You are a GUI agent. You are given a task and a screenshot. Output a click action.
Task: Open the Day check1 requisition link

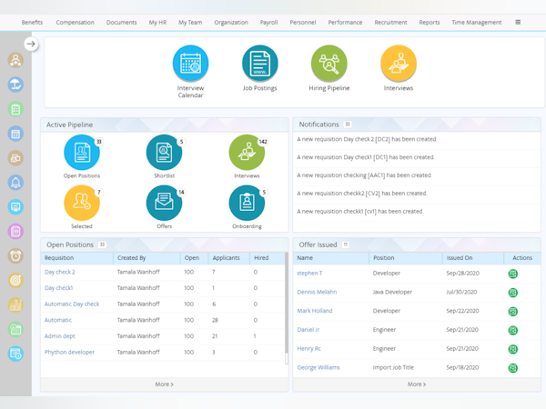[x=58, y=288]
